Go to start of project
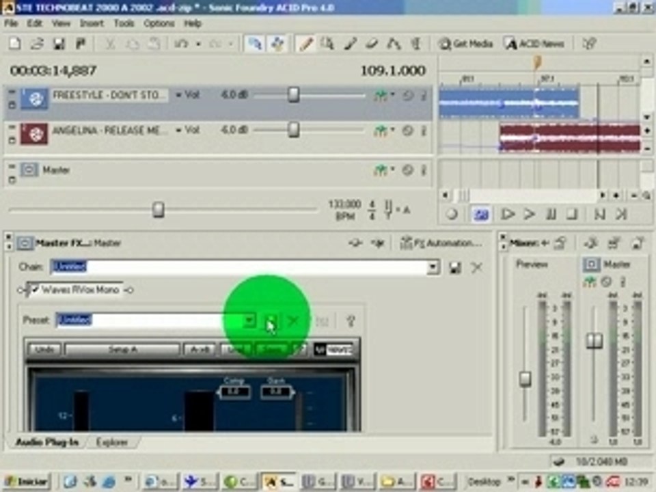The image size is (656, 492). 600,214
